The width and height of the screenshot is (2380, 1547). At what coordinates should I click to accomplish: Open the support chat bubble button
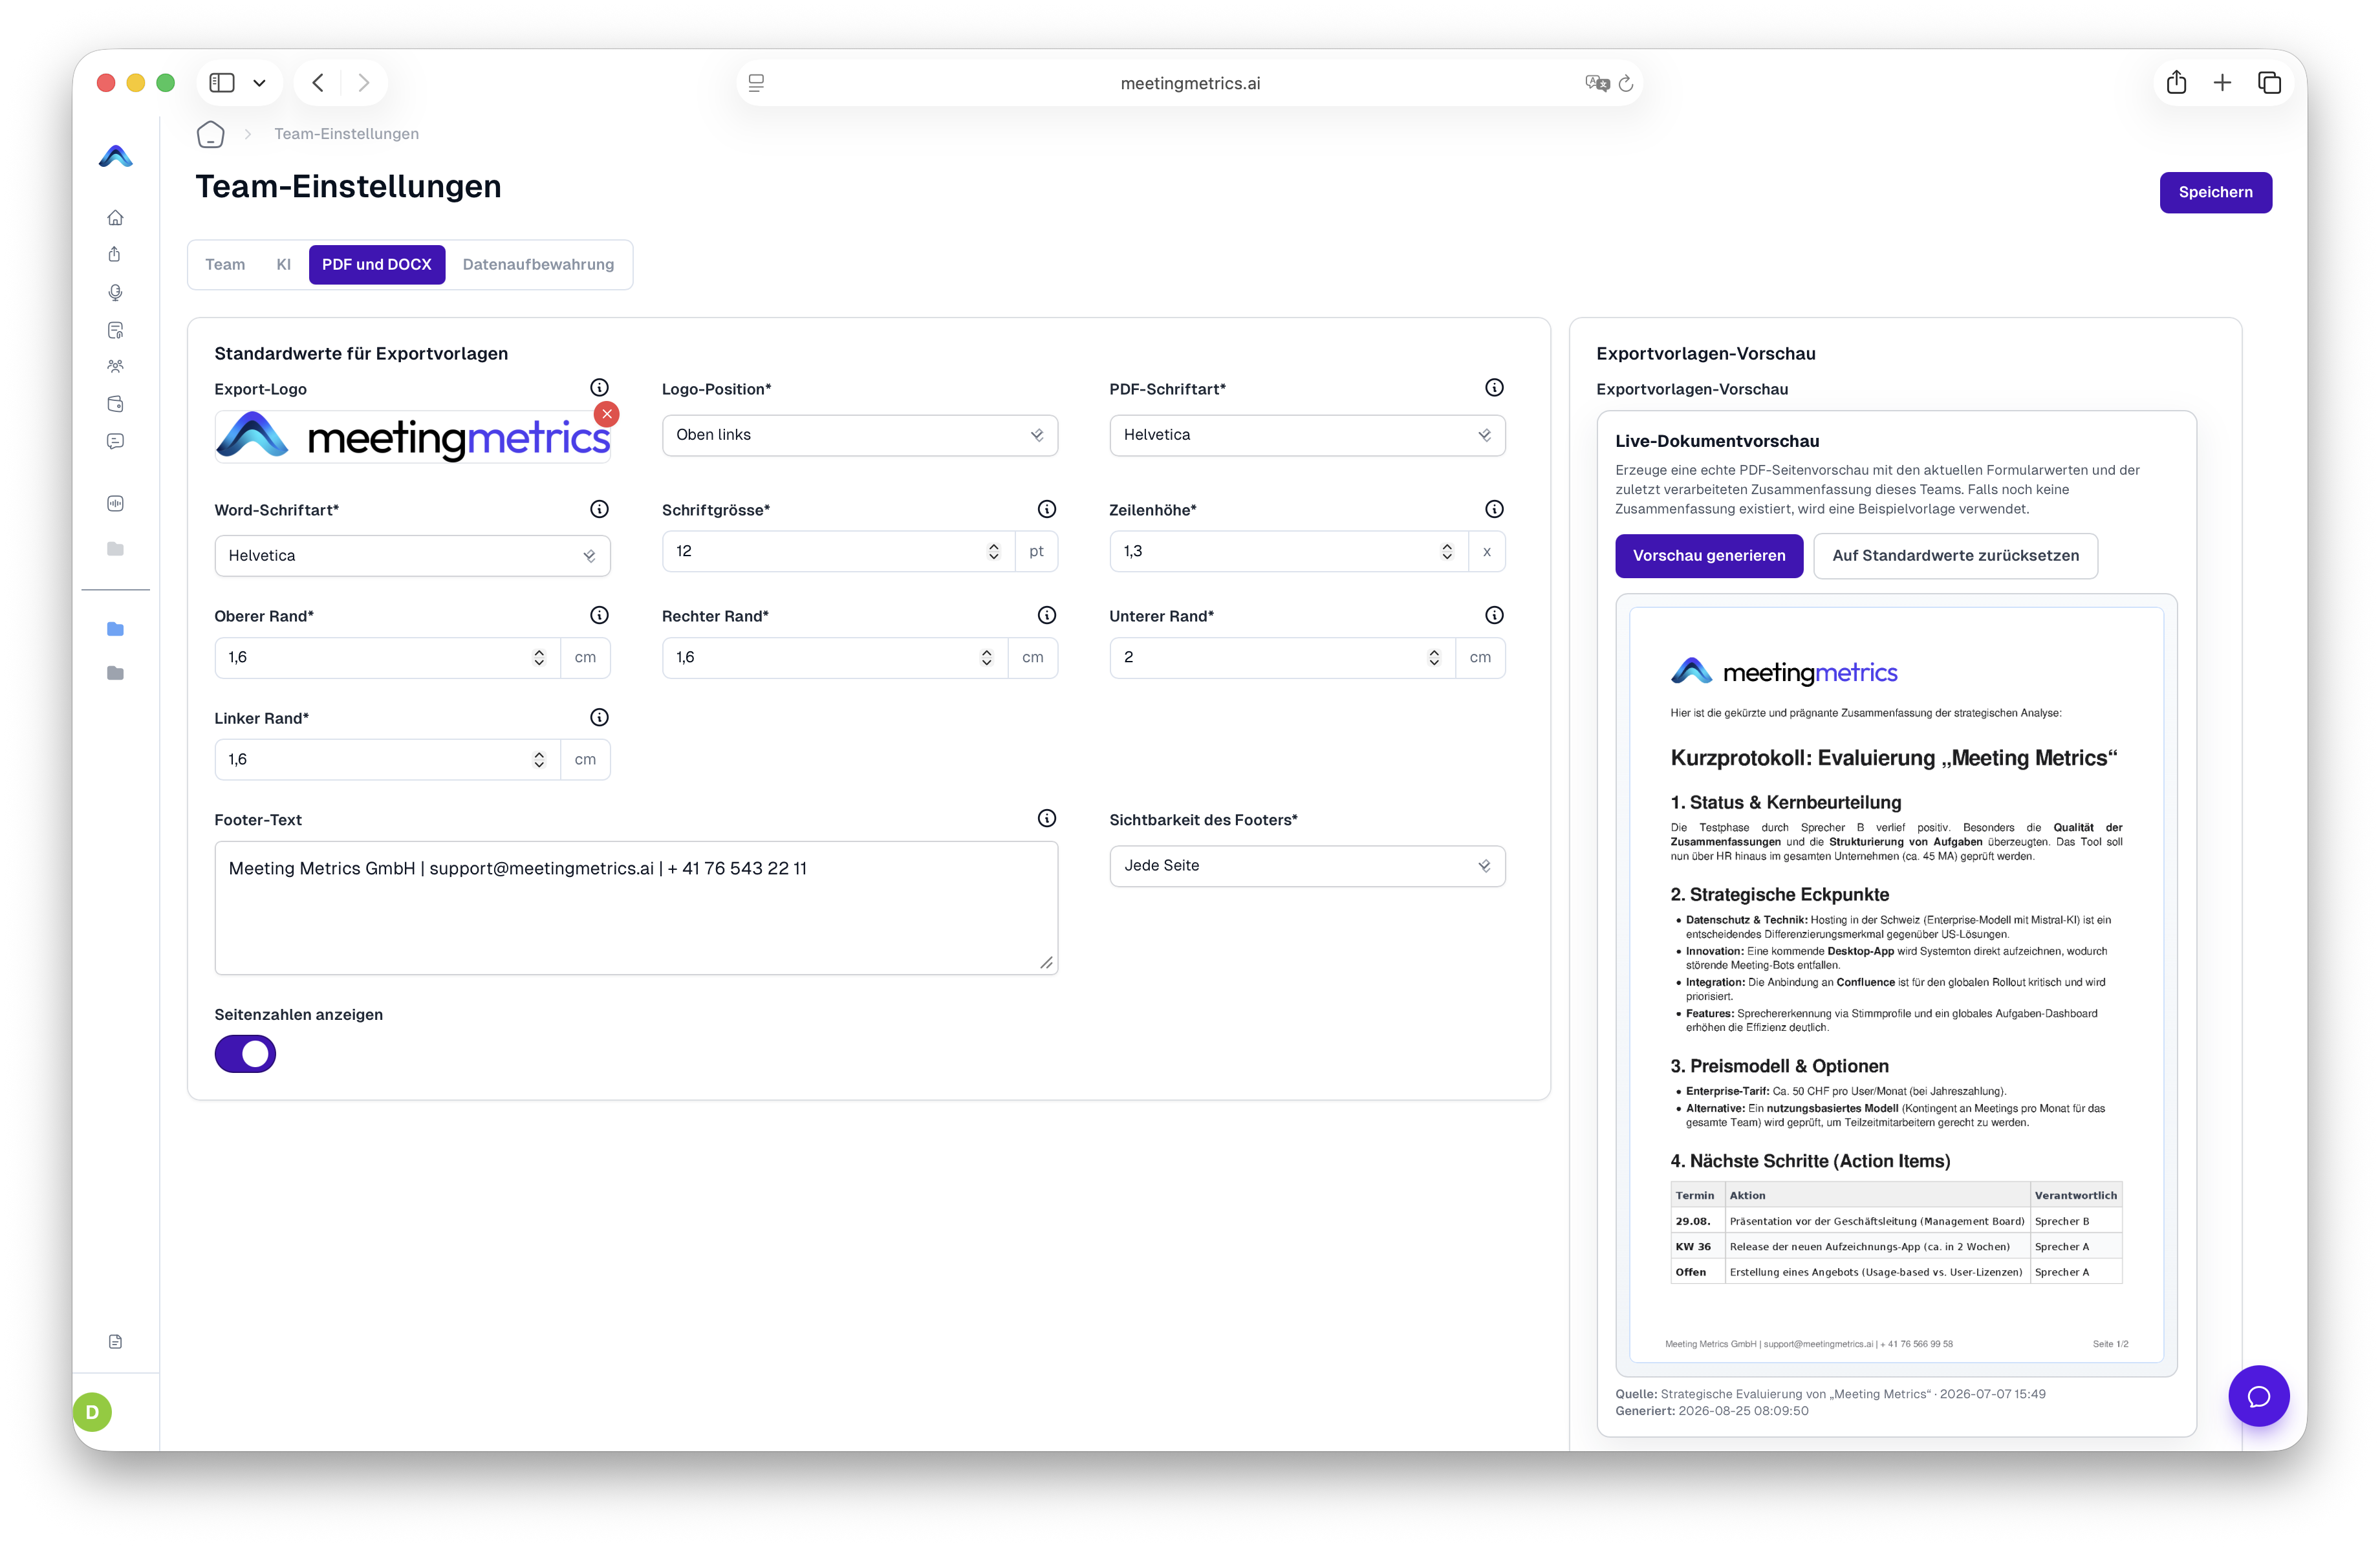pos(2258,1396)
